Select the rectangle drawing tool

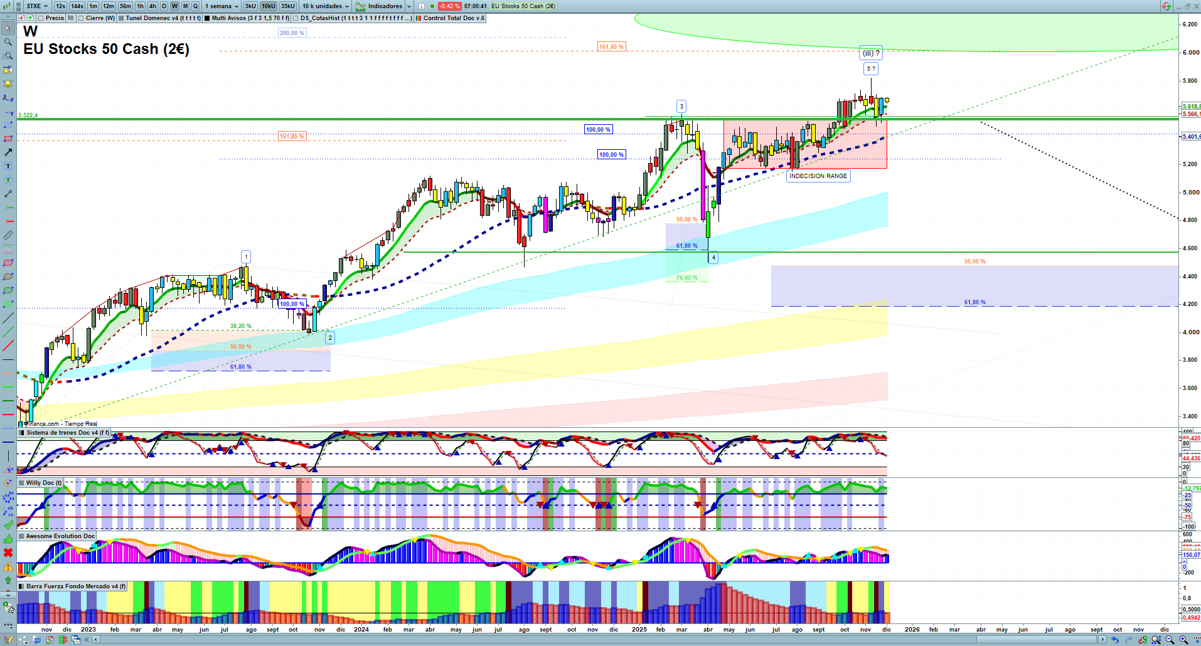point(8,139)
